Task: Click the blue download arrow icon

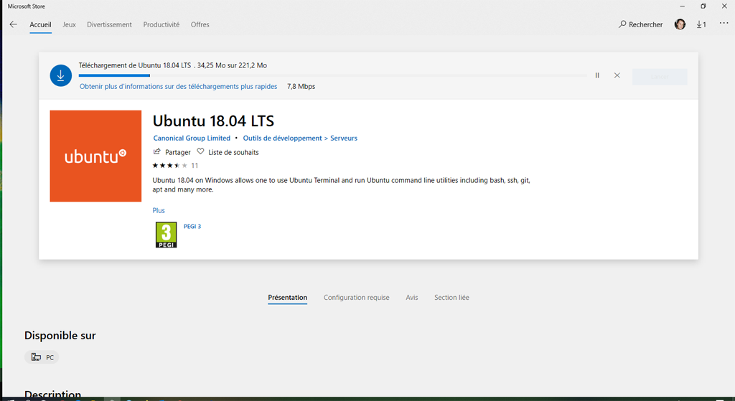Action: coord(61,75)
